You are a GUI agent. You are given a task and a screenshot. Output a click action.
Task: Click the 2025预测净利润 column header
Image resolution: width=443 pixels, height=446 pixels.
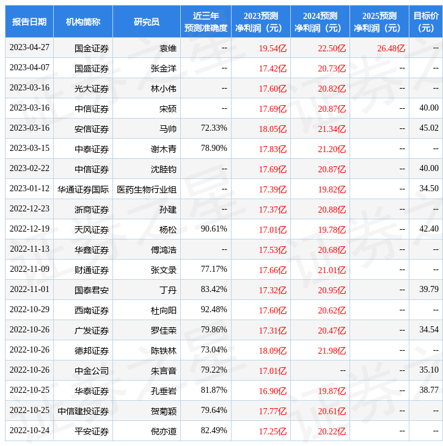pos(379,21)
